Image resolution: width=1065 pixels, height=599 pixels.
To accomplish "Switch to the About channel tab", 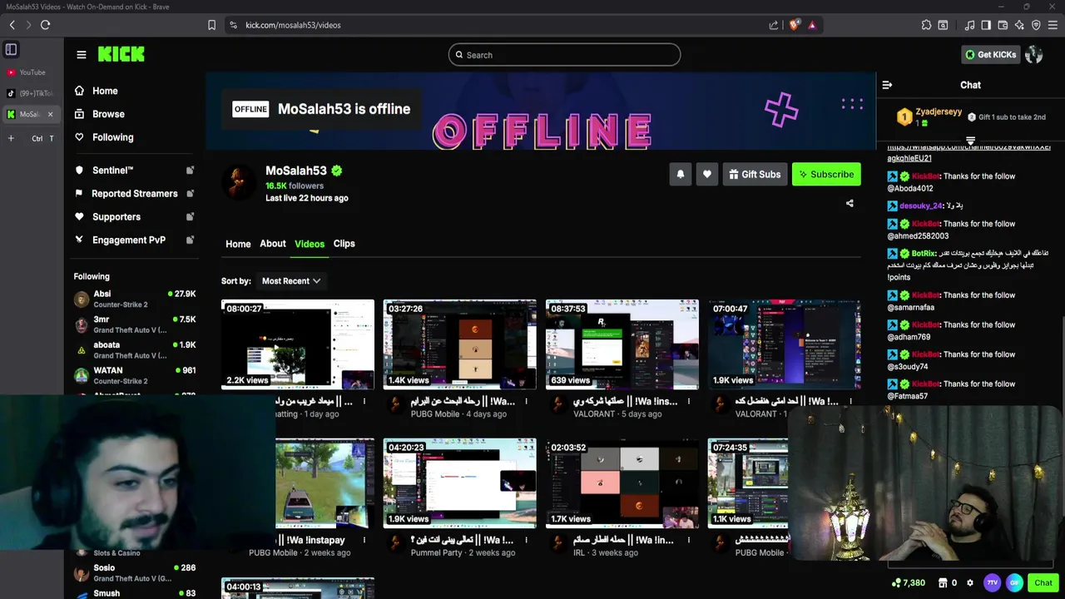I will tap(273, 244).
